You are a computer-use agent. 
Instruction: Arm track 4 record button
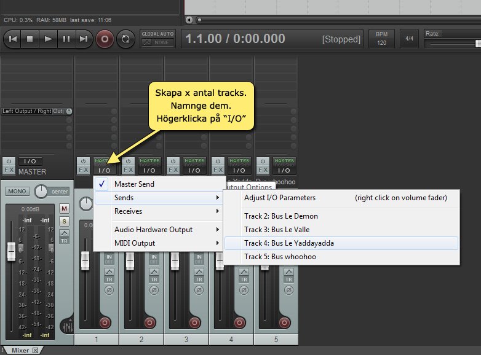pyautogui.click(x=239, y=322)
